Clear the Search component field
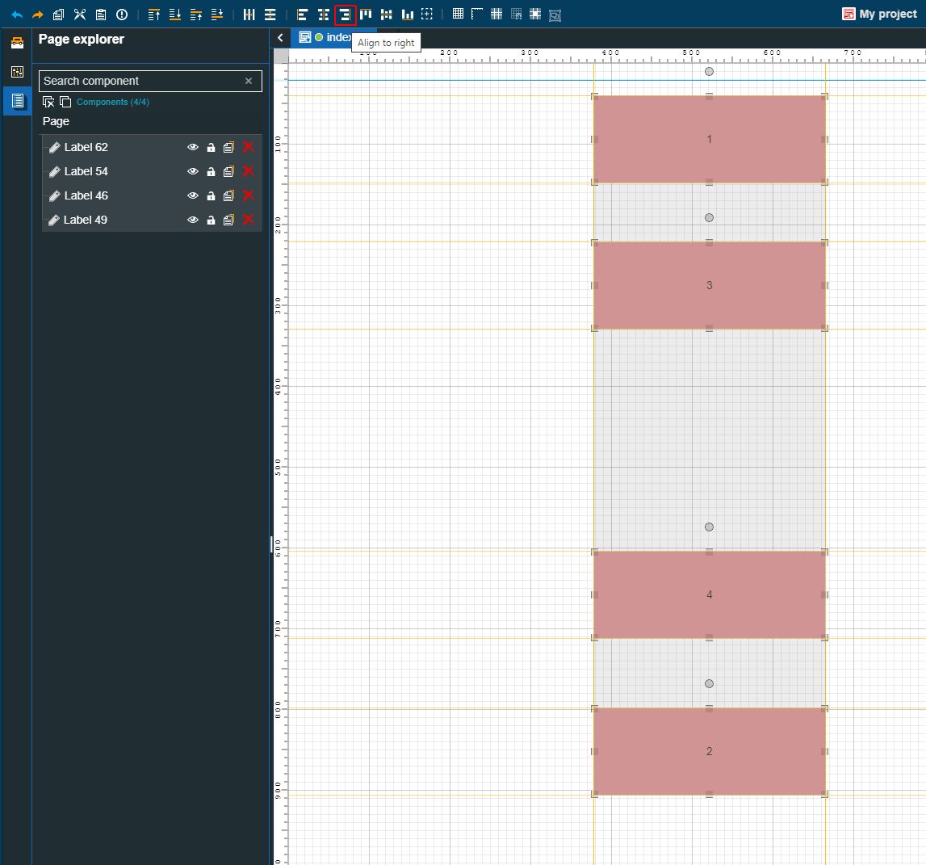Image resolution: width=926 pixels, height=865 pixels. point(249,81)
